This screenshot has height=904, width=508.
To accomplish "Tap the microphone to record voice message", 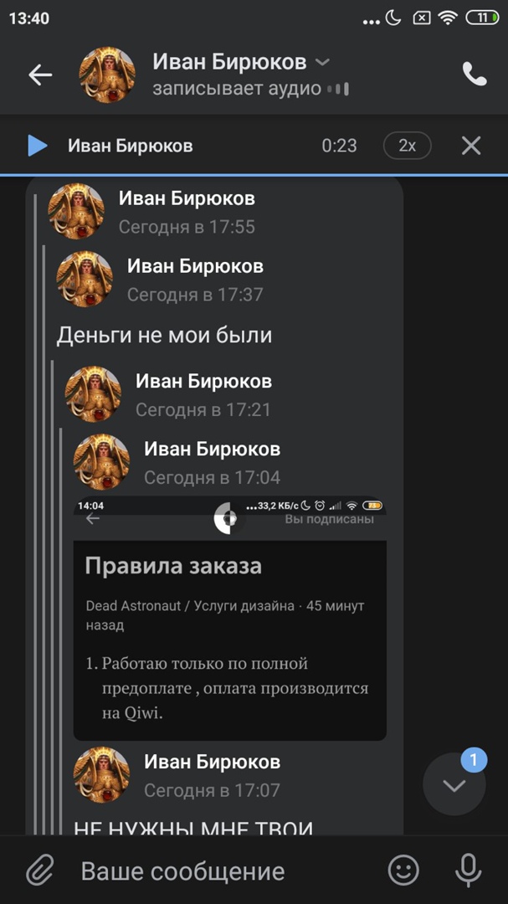I will tap(468, 870).
